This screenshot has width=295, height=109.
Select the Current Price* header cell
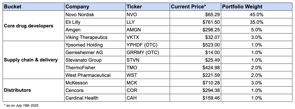[x=195, y=7]
